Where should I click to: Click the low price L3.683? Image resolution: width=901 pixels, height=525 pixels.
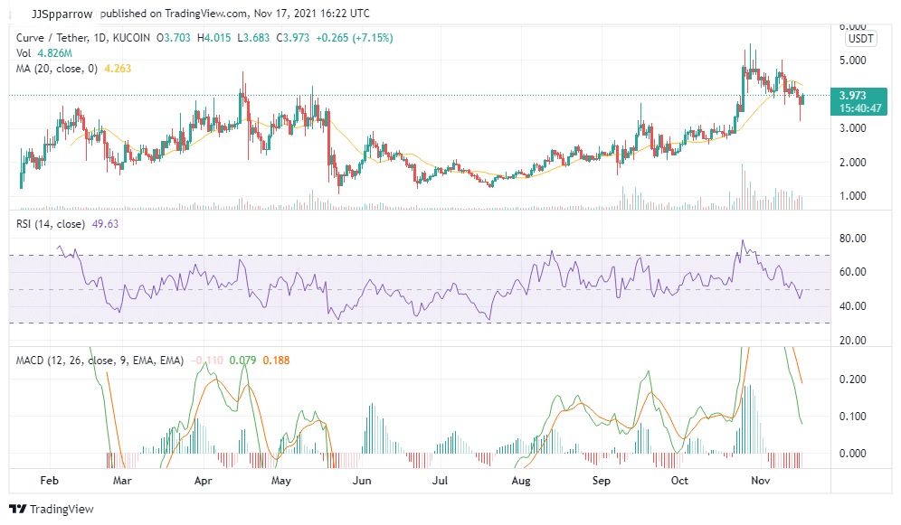(x=253, y=38)
